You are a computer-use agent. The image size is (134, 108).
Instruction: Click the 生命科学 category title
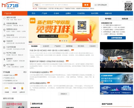(x=9, y=41)
